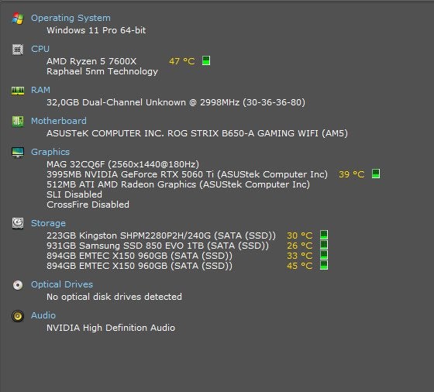Select the 32,0GB Dual-Channel RAM line
Screen dimensions: 434x392
tap(176, 102)
